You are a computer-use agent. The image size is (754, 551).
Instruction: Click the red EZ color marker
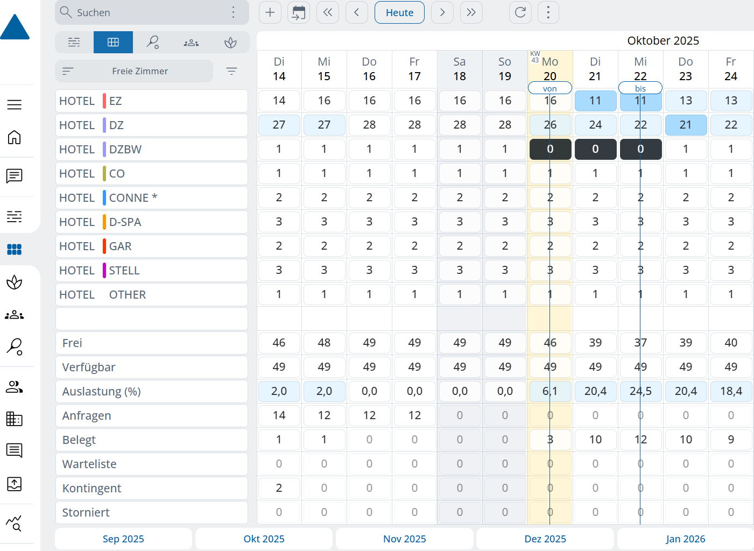point(104,101)
